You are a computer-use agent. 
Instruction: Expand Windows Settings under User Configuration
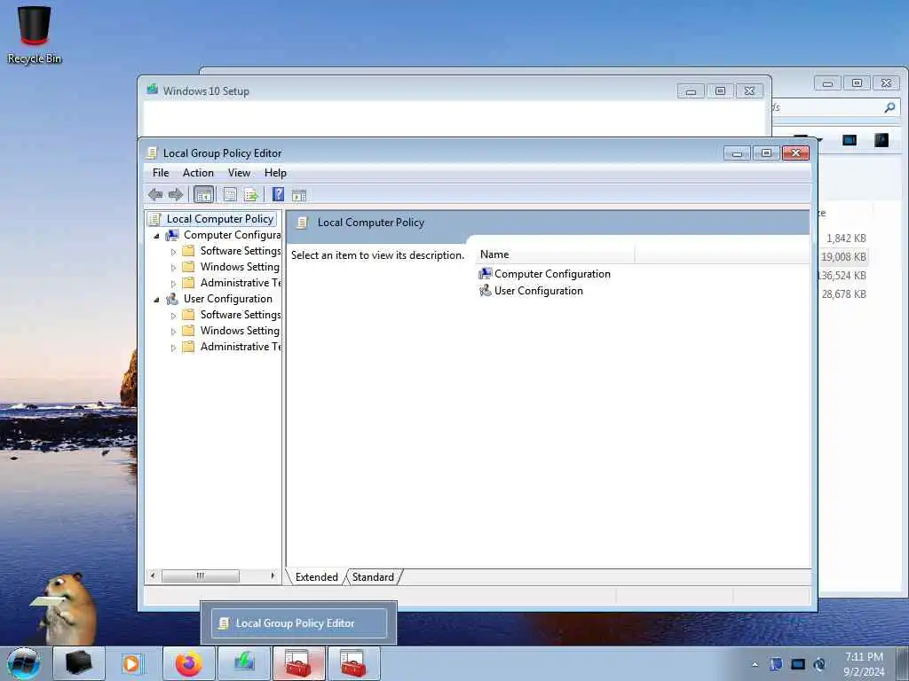(x=173, y=332)
